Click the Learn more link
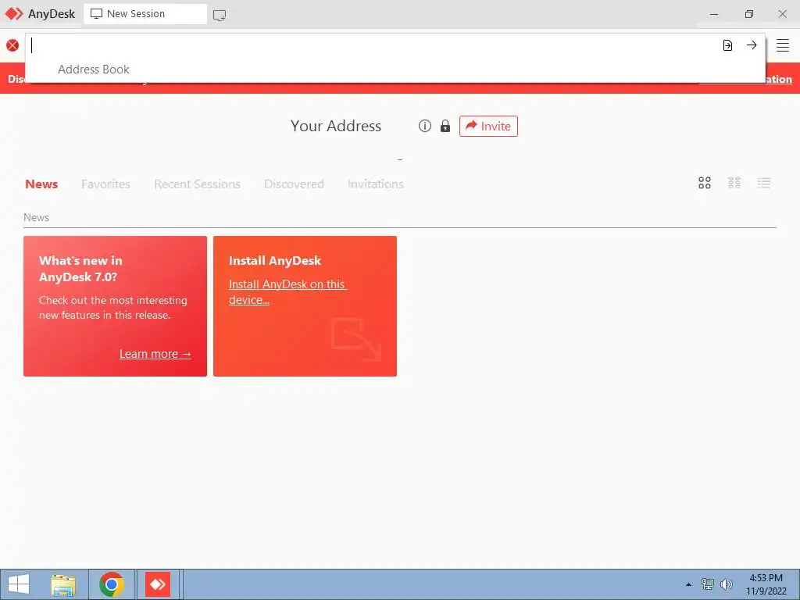The height and width of the screenshot is (600, 800). pos(155,354)
